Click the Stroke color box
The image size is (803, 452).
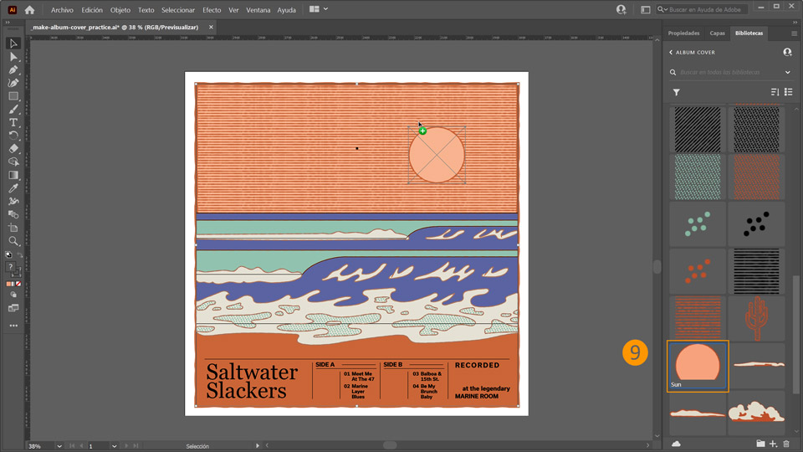17,272
